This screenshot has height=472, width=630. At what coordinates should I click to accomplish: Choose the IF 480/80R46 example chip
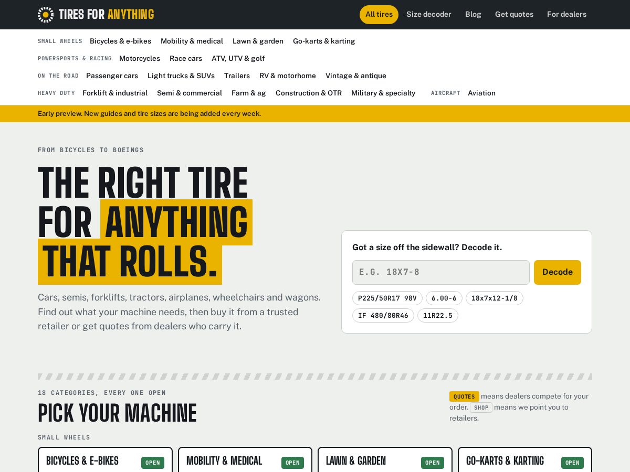coord(383,316)
